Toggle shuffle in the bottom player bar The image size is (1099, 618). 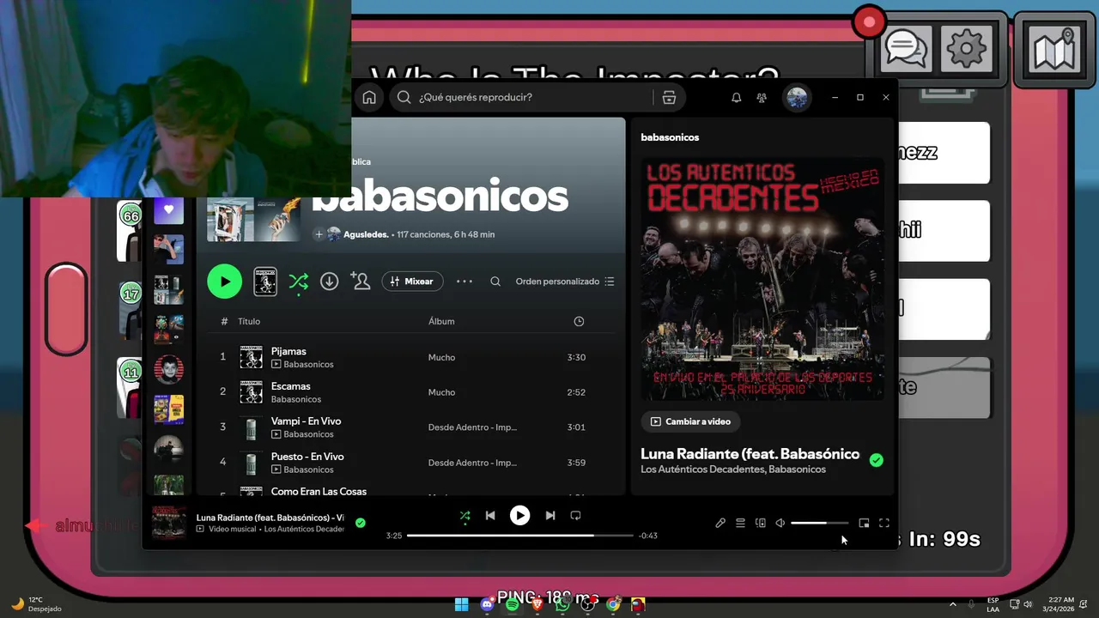[464, 516]
